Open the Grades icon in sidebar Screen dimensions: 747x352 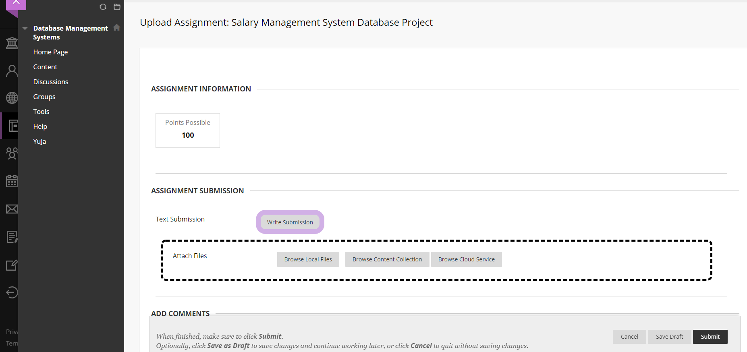point(12,237)
